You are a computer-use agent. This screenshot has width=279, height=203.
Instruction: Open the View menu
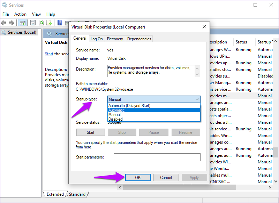(x=36, y=14)
